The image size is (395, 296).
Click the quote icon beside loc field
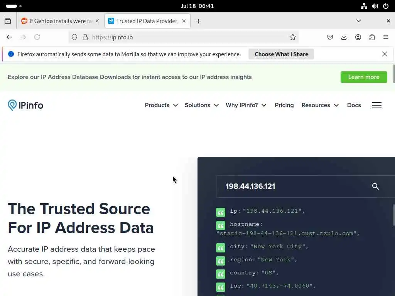pyautogui.click(x=220, y=287)
